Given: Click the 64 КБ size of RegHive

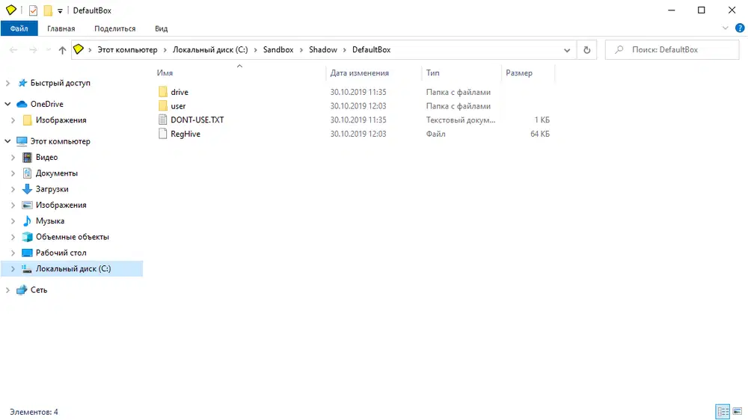Looking at the screenshot, I should 540,134.
